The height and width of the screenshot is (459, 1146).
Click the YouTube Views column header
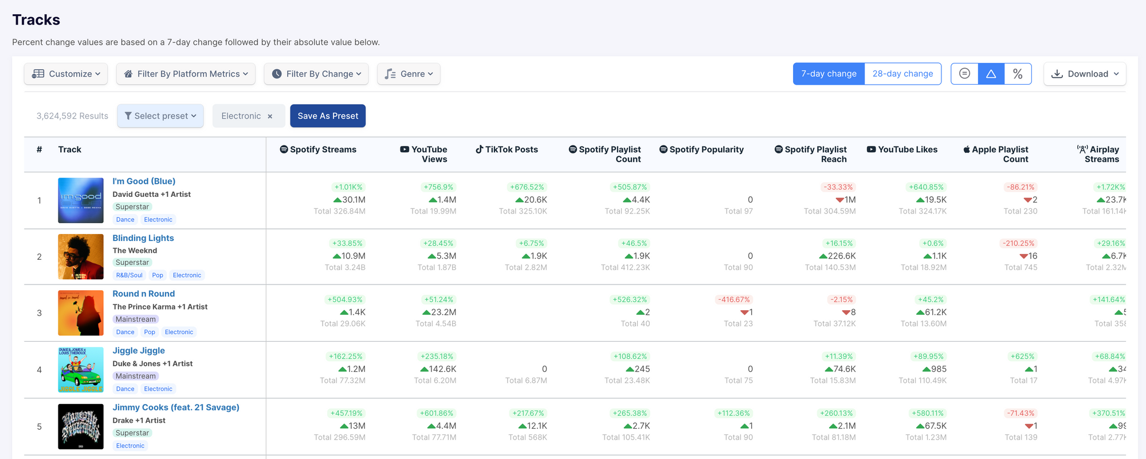[x=424, y=154]
